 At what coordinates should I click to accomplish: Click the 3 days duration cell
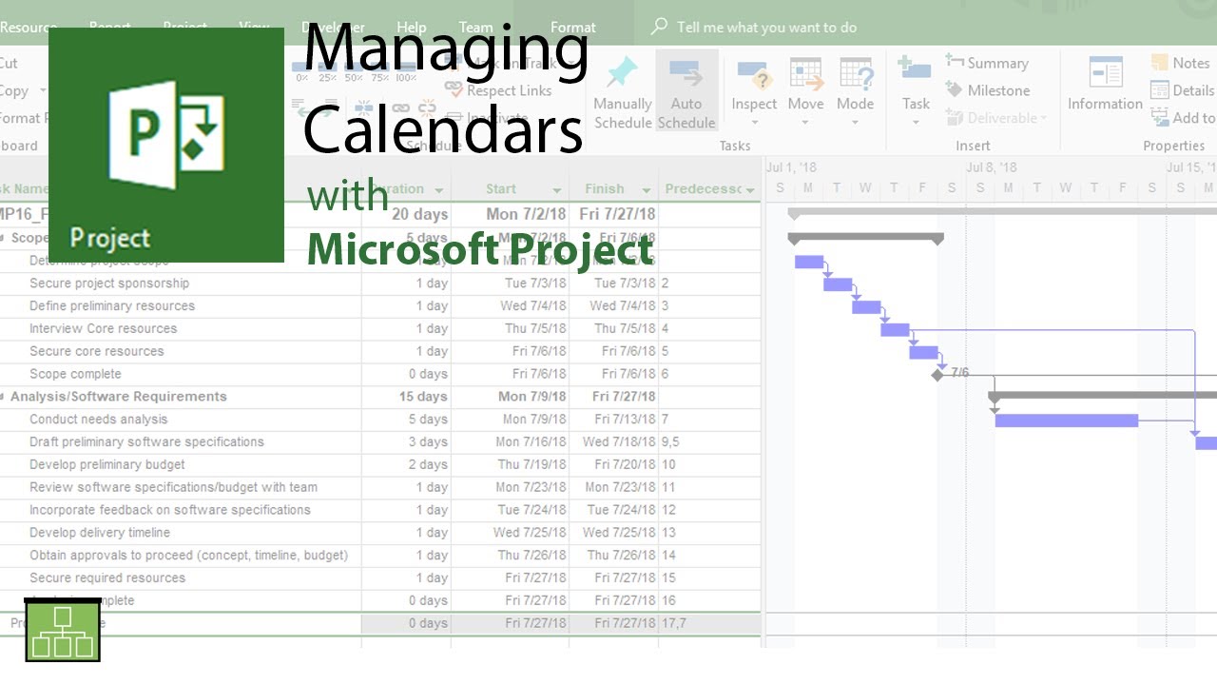[x=406, y=442]
